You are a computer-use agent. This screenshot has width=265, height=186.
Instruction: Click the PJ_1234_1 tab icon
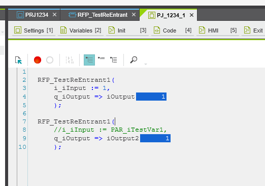[152, 15]
